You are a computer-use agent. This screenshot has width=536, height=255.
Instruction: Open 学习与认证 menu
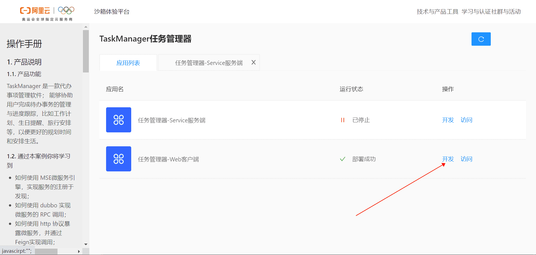[476, 12]
